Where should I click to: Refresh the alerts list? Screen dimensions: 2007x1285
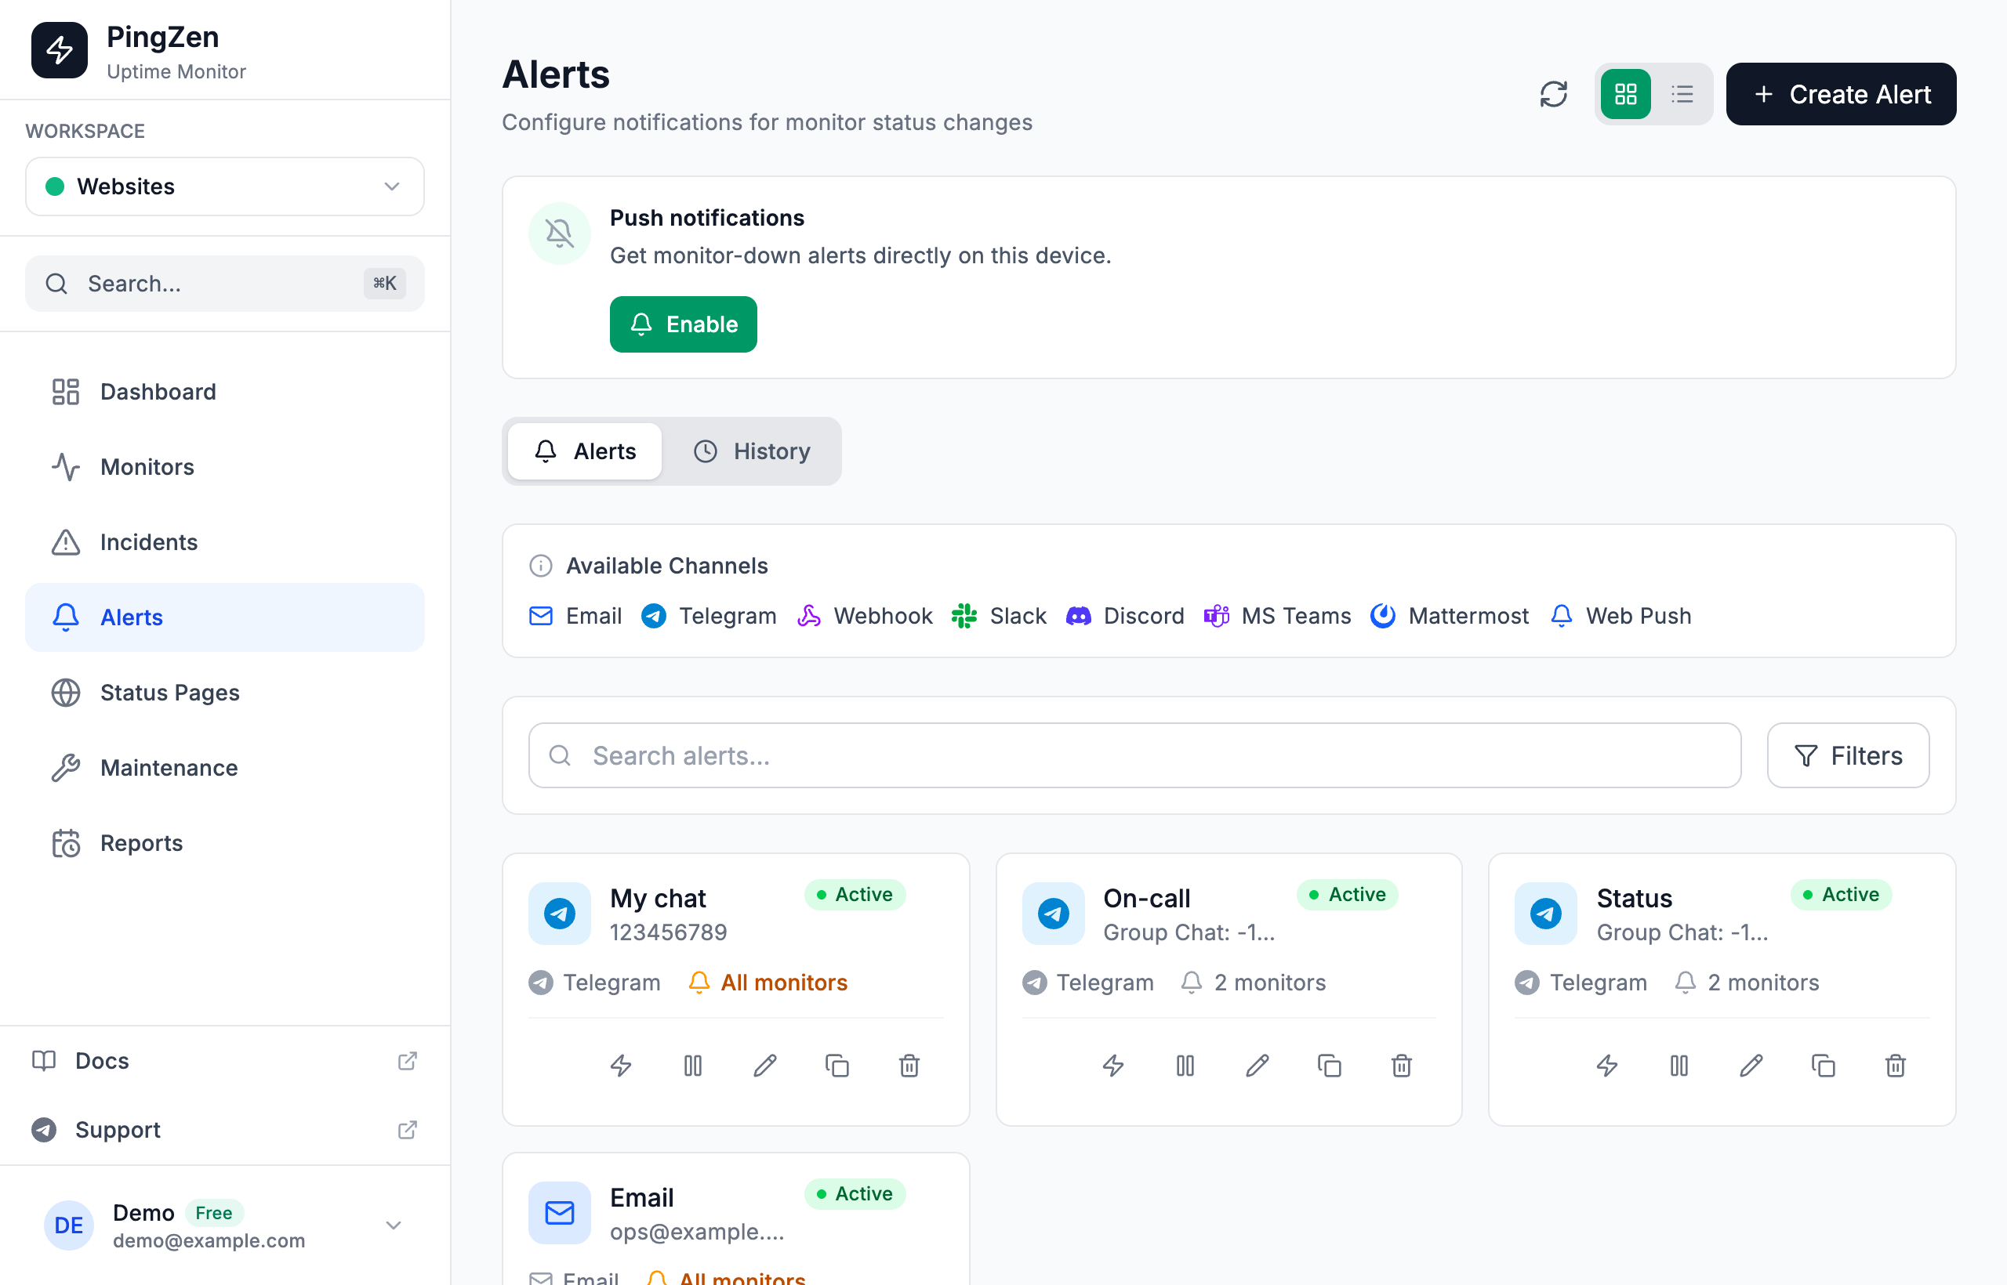1553,94
